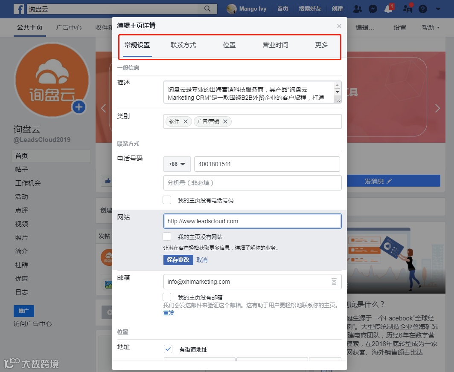The image size is (454, 372).
Task: Select 活动 in left sidebar
Action: (22, 196)
